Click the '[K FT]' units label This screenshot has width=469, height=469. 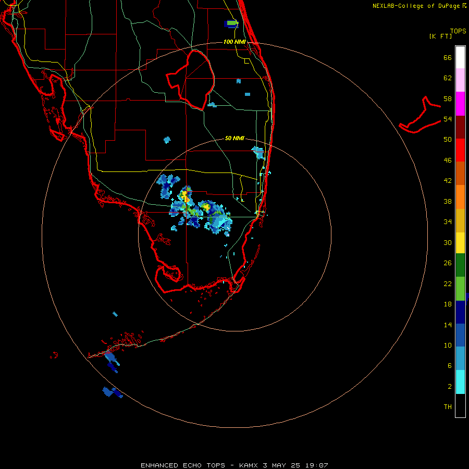click(440, 36)
